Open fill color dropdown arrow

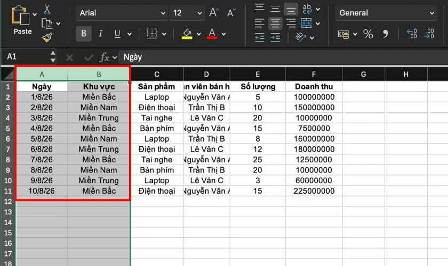coord(198,34)
